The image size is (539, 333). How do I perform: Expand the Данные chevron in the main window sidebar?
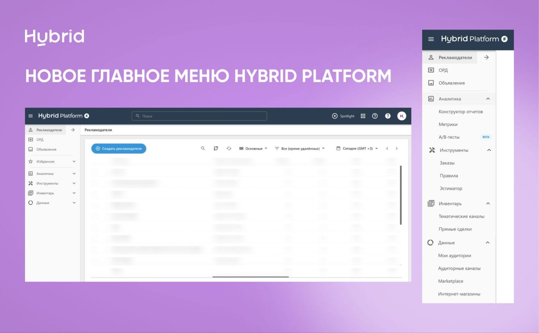point(74,203)
